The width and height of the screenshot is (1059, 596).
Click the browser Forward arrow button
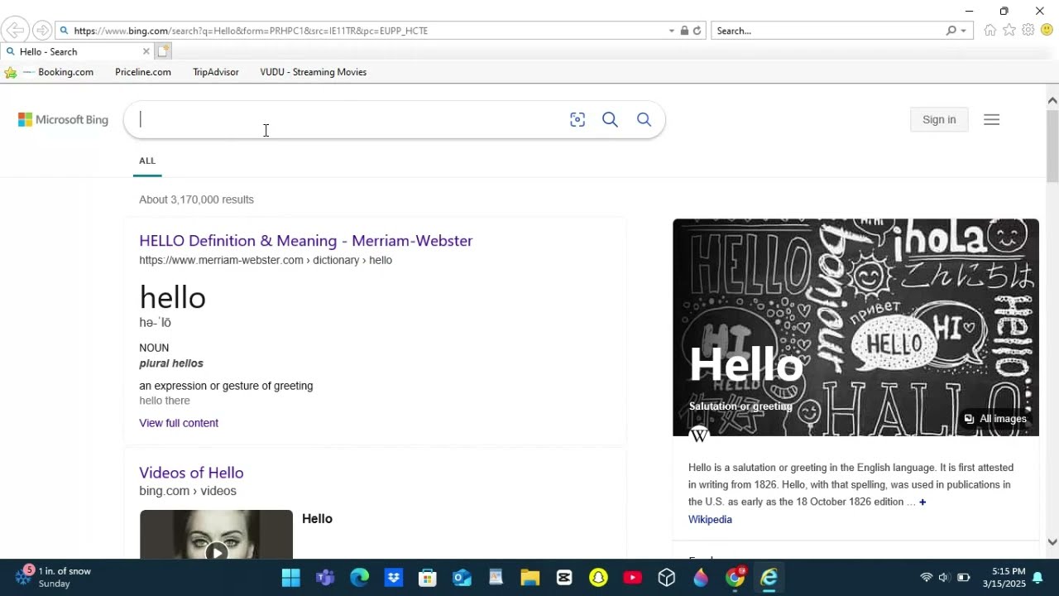41,31
